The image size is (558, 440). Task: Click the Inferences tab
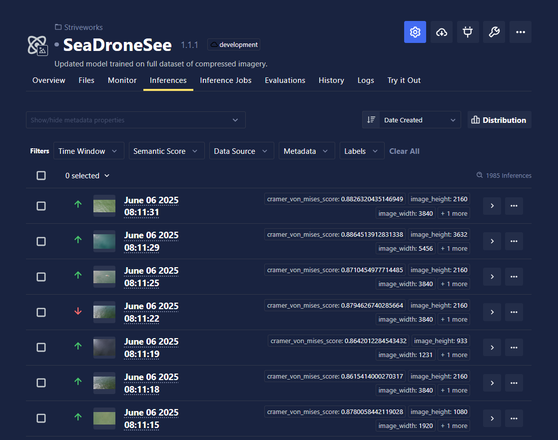pos(168,80)
